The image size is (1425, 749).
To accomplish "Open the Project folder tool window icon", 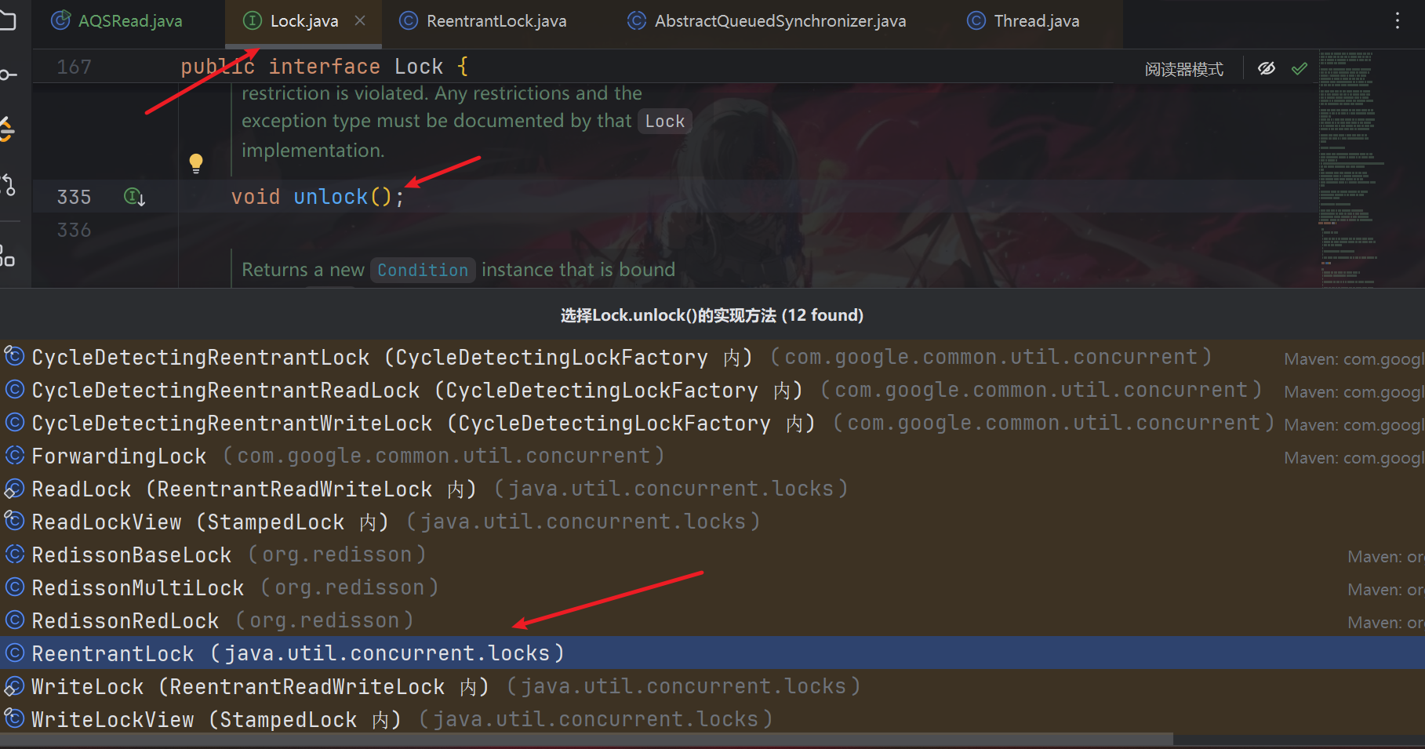I will (x=7, y=20).
